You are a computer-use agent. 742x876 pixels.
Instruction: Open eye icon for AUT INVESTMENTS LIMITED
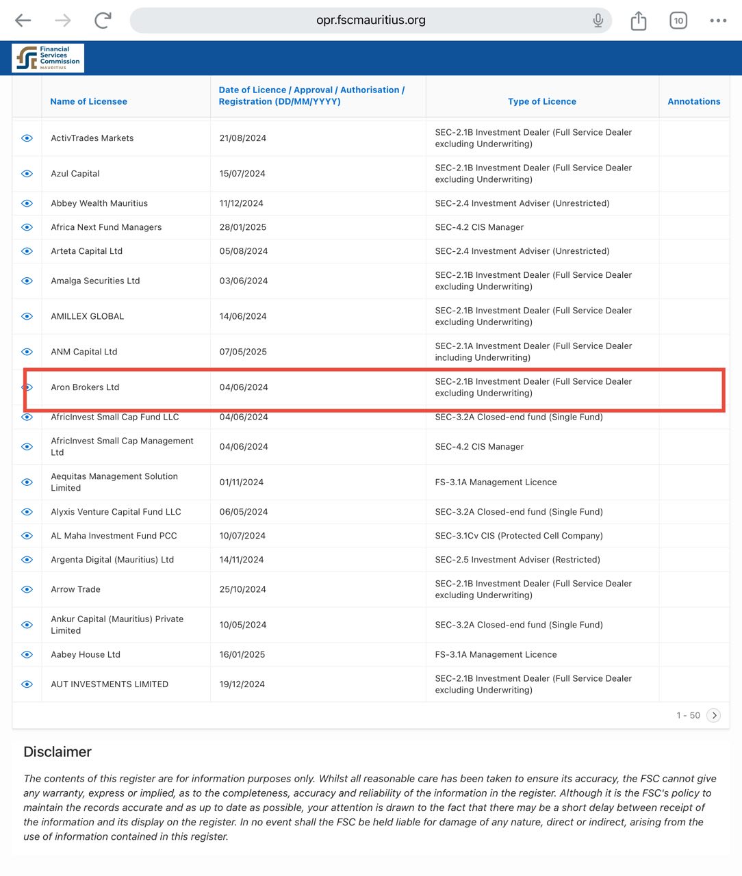27,684
